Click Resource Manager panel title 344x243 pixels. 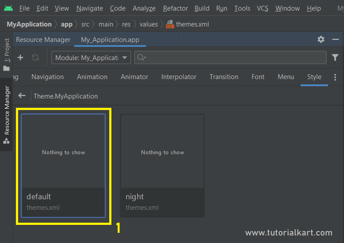[43, 40]
